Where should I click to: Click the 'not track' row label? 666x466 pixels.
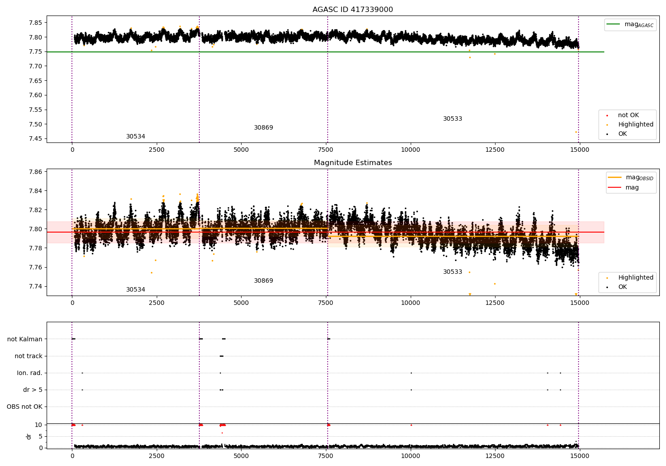click(28, 356)
